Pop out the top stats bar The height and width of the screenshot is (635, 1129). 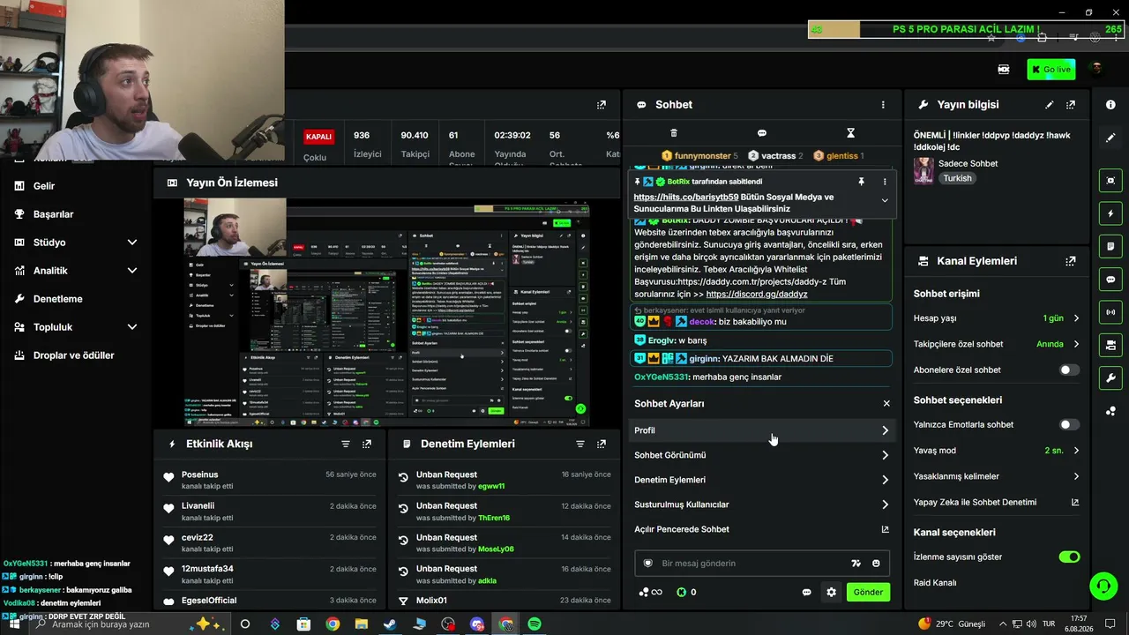[x=602, y=105]
